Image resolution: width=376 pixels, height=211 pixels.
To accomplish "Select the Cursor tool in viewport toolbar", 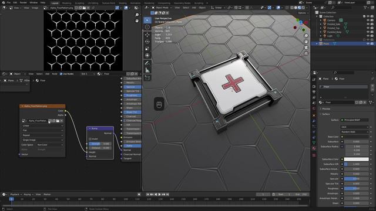I will click(x=147, y=27).
